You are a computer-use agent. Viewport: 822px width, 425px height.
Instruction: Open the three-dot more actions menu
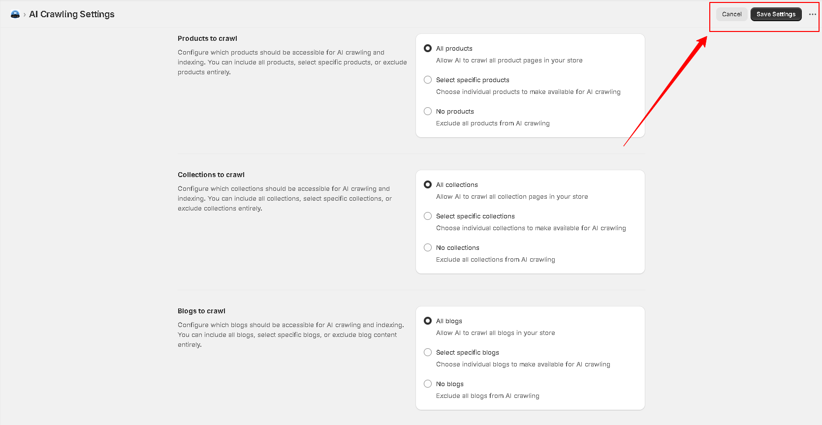pyautogui.click(x=812, y=14)
